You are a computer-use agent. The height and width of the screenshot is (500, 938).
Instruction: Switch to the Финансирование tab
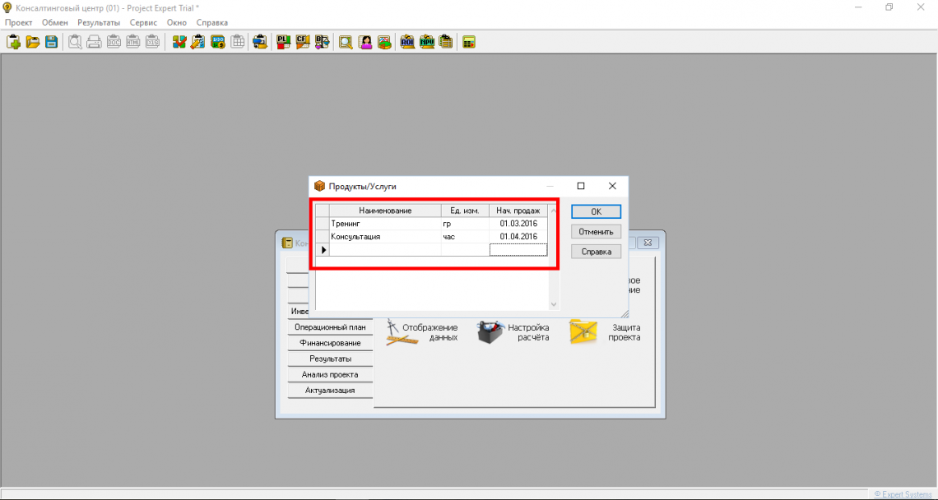(x=330, y=343)
